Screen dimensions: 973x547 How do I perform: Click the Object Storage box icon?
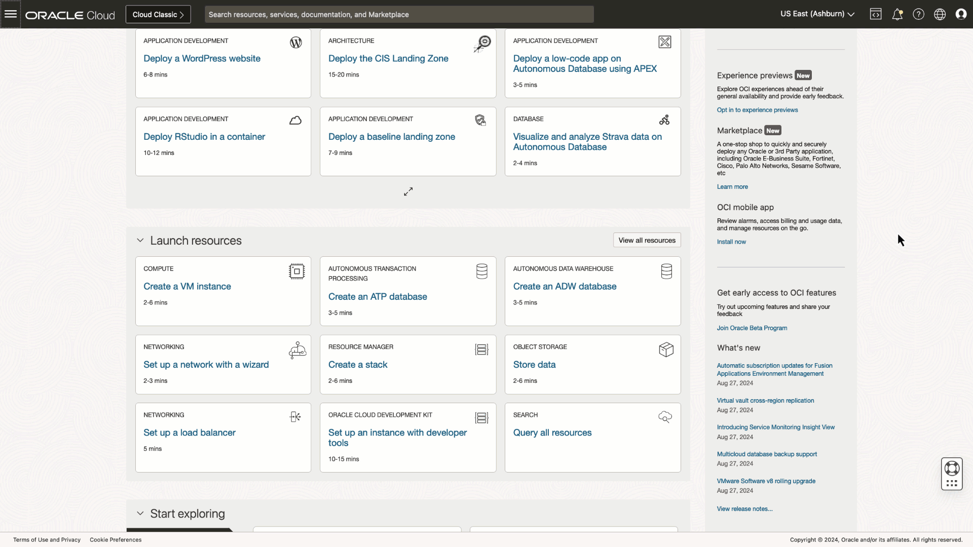pos(666,349)
